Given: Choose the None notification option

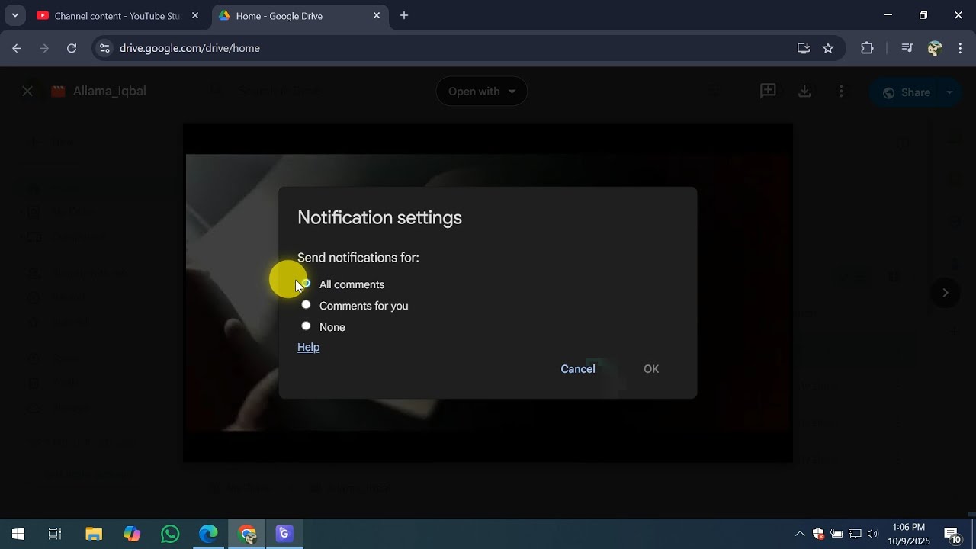Looking at the screenshot, I should point(306,326).
